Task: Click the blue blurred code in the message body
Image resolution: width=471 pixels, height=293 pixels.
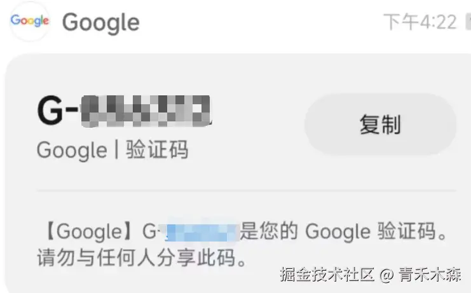Action: (202, 233)
